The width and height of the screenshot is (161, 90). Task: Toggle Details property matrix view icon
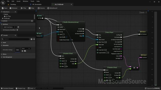coord(31,39)
